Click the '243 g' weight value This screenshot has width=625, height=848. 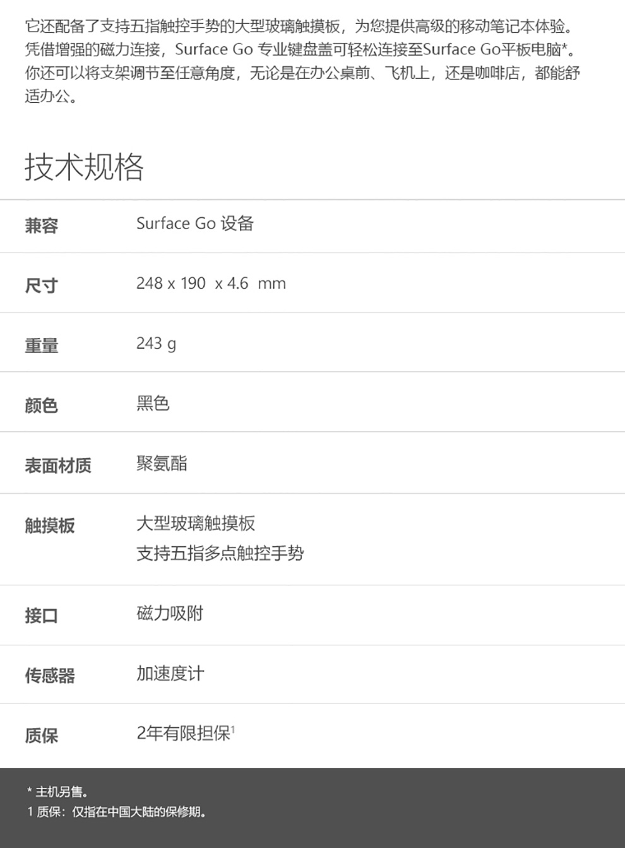pos(156,343)
